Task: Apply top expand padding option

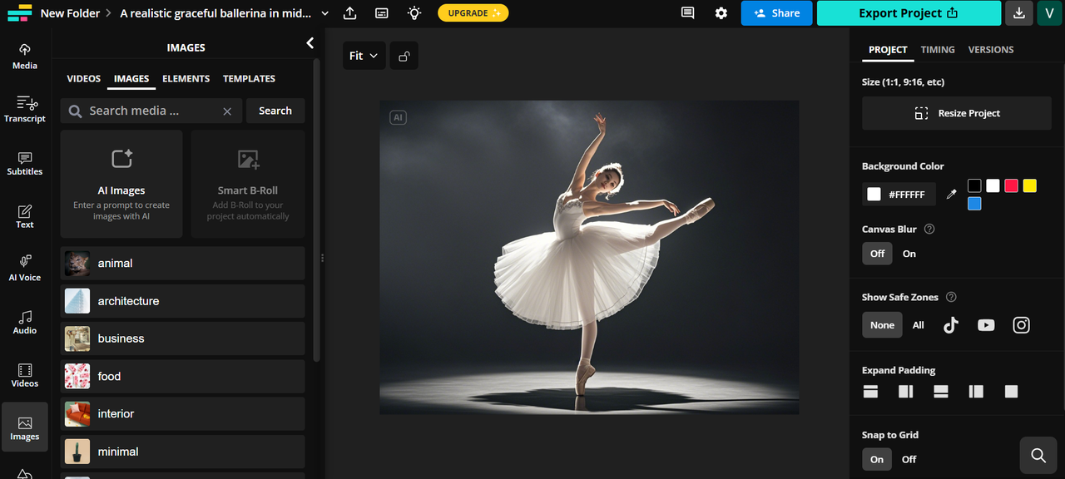Action: click(x=870, y=392)
